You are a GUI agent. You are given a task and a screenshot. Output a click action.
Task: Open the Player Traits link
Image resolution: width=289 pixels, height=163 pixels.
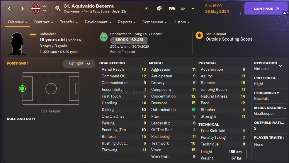click(x=269, y=137)
